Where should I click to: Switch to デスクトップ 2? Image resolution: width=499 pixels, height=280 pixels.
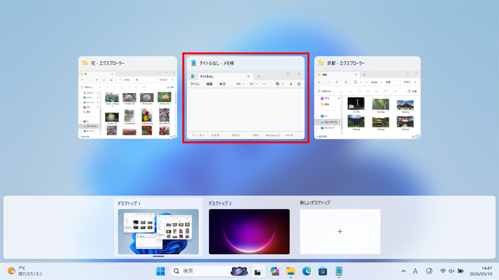coord(248,231)
